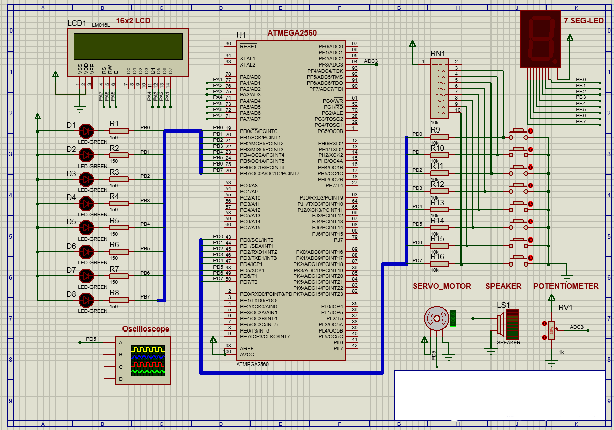Click the ATMEGA2560 U1 chip body

click(292, 200)
